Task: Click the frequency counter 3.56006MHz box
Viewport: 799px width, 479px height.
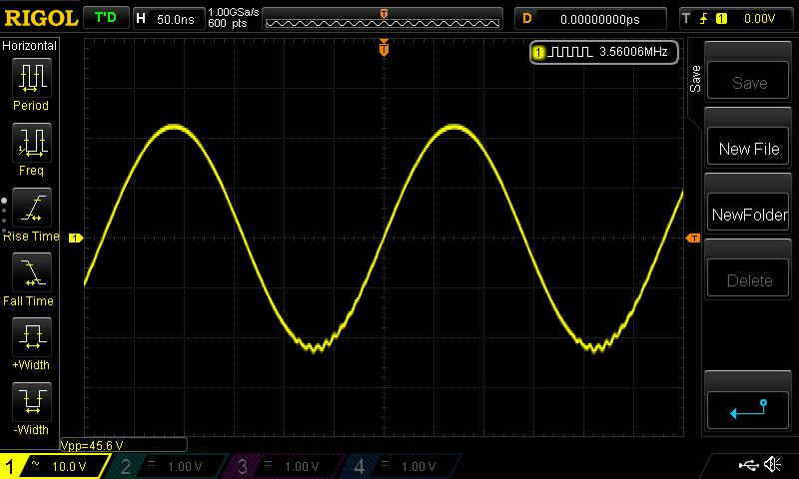Action: coord(604,52)
